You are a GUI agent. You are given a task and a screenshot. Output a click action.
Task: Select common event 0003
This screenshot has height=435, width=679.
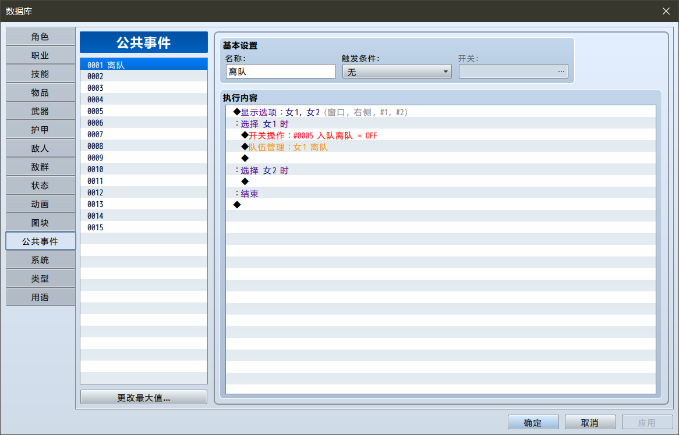[x=144, y=88]
